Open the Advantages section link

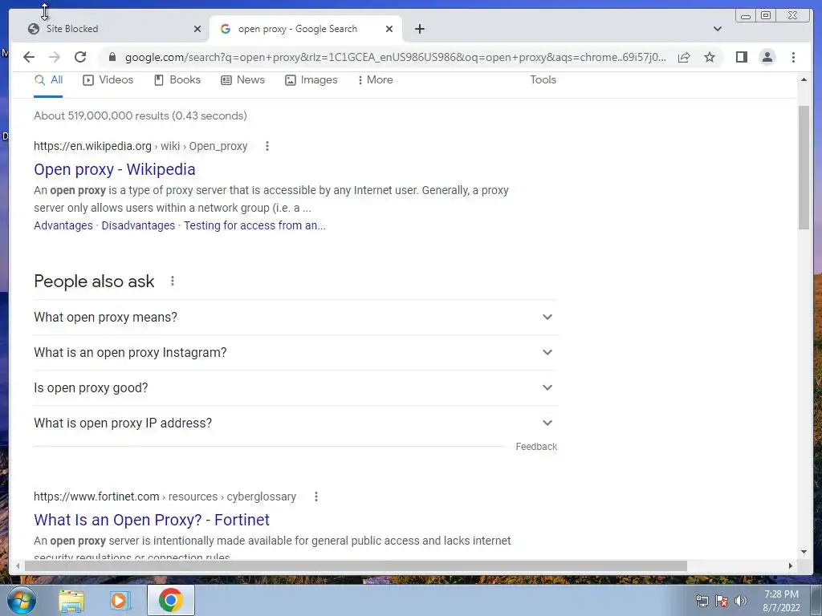(63, 225)
